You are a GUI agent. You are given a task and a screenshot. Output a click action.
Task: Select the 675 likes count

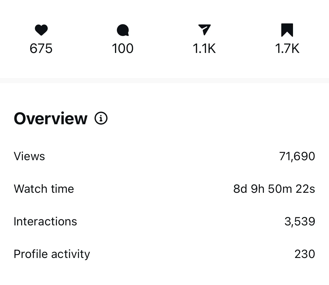click(41, 49)
